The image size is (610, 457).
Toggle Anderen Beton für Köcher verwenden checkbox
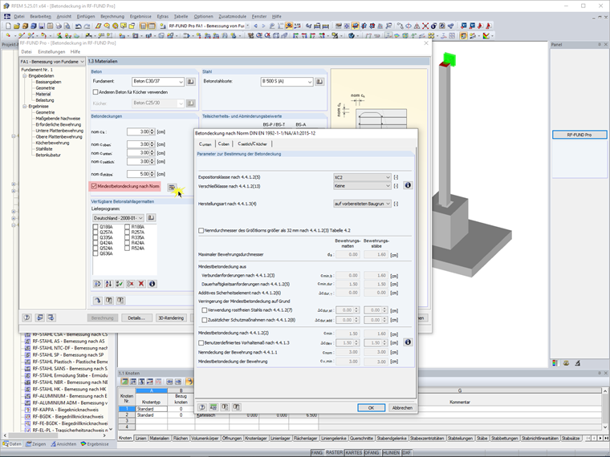pyautogui.click(x=96, y=92)
